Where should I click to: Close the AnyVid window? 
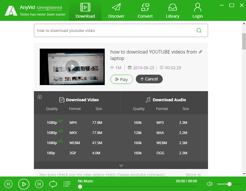pyautogui.click(x=242, y=5)
